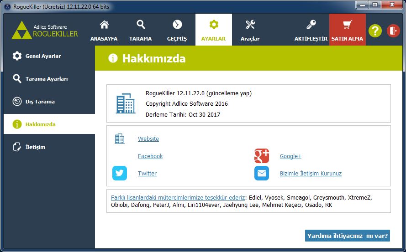Open the Google+ link
Image resolution: width=406 pixels, height=252 pixels.
(290, 156)
